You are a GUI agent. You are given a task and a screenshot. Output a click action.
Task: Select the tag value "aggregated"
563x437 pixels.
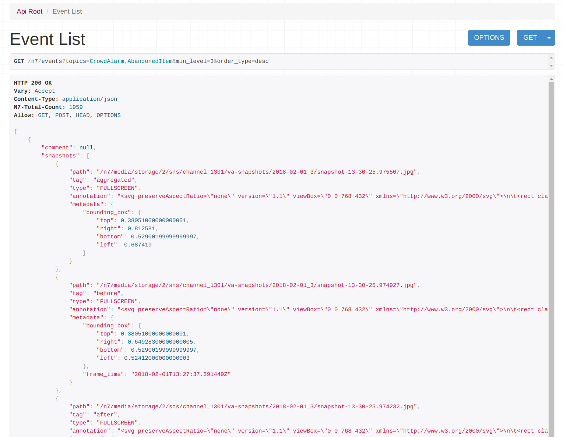[114, 180]
